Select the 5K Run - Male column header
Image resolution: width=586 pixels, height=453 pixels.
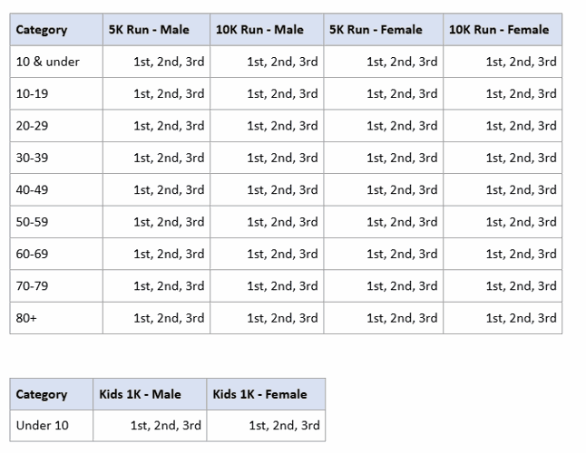[149, 30]
